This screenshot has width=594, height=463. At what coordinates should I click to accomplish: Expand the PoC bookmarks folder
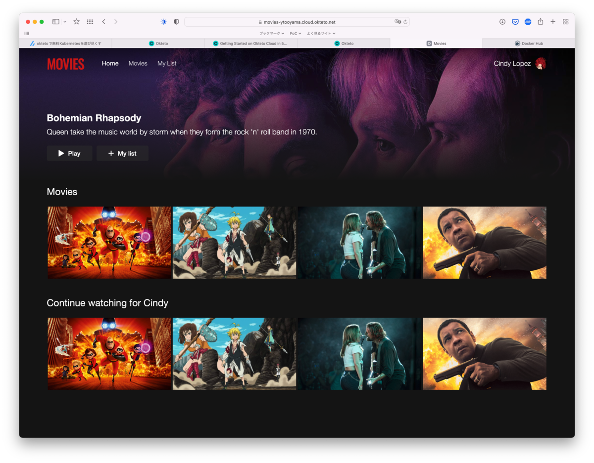click(x=296, y=34)
